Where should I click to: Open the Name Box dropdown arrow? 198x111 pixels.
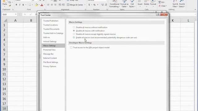(x=16, y=14)
